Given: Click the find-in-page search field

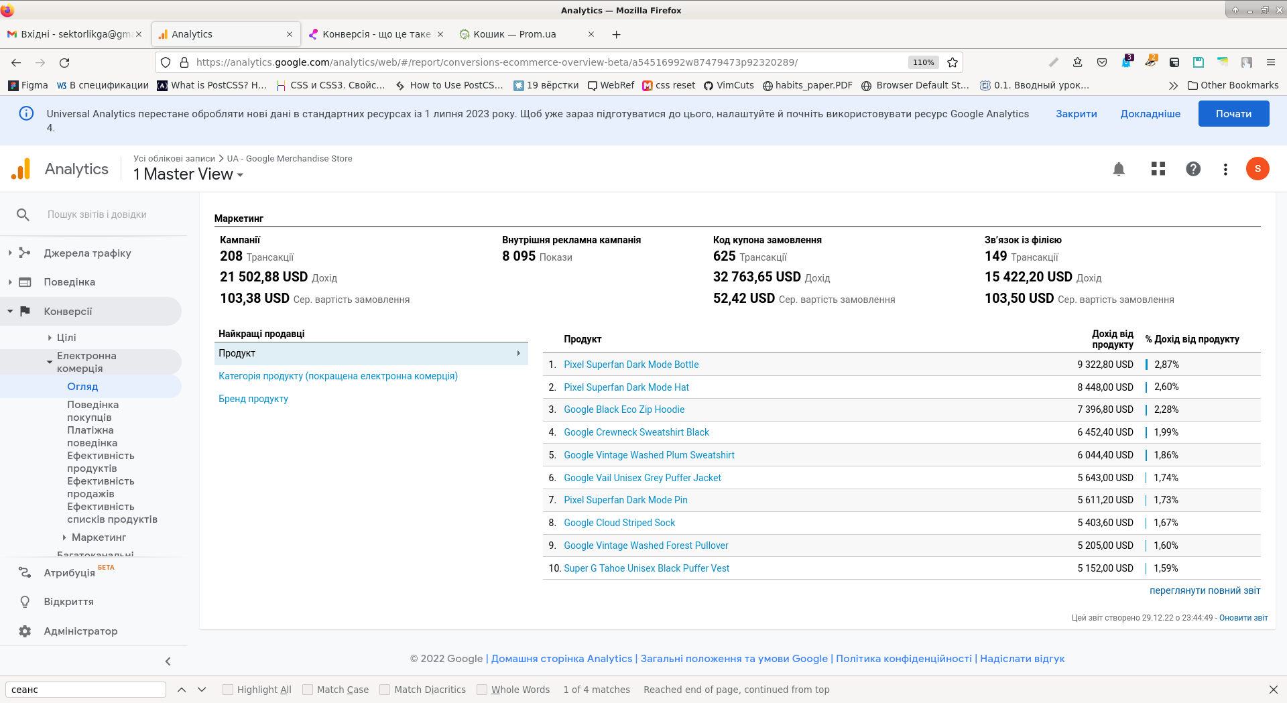Looking at the screenshot, I should pos(86,690).
